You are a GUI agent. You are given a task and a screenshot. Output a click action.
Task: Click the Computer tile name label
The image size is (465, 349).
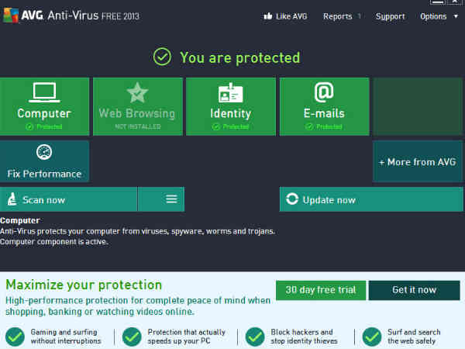click(x=44, y=113)
